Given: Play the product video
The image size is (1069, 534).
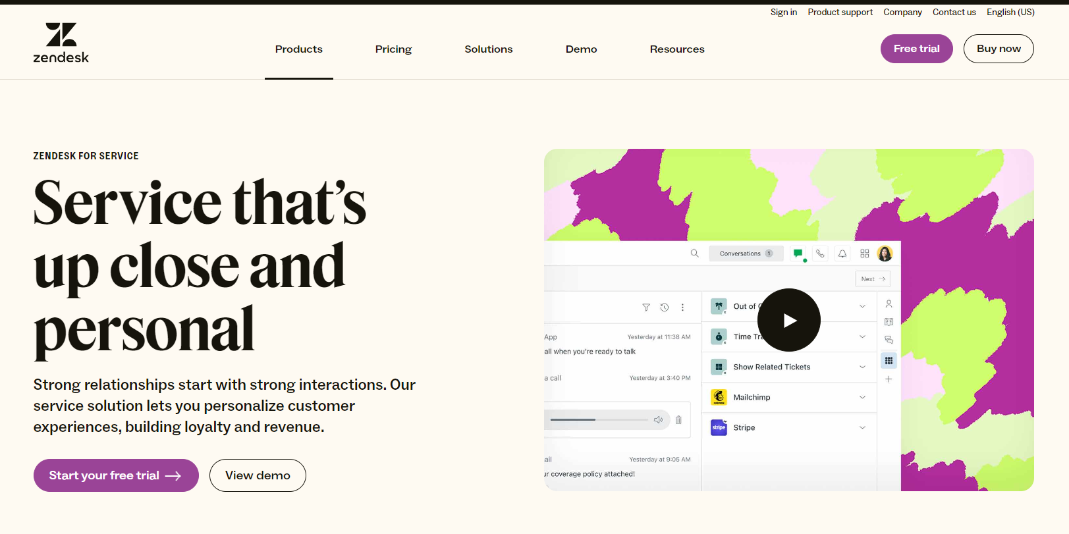Looking at the screenshot, I should [x=788, y=320].
